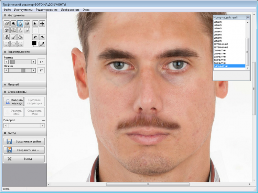Click the person icon on Выбрать одежду
This screenshot has height=193, width=258.
(8, 102)
